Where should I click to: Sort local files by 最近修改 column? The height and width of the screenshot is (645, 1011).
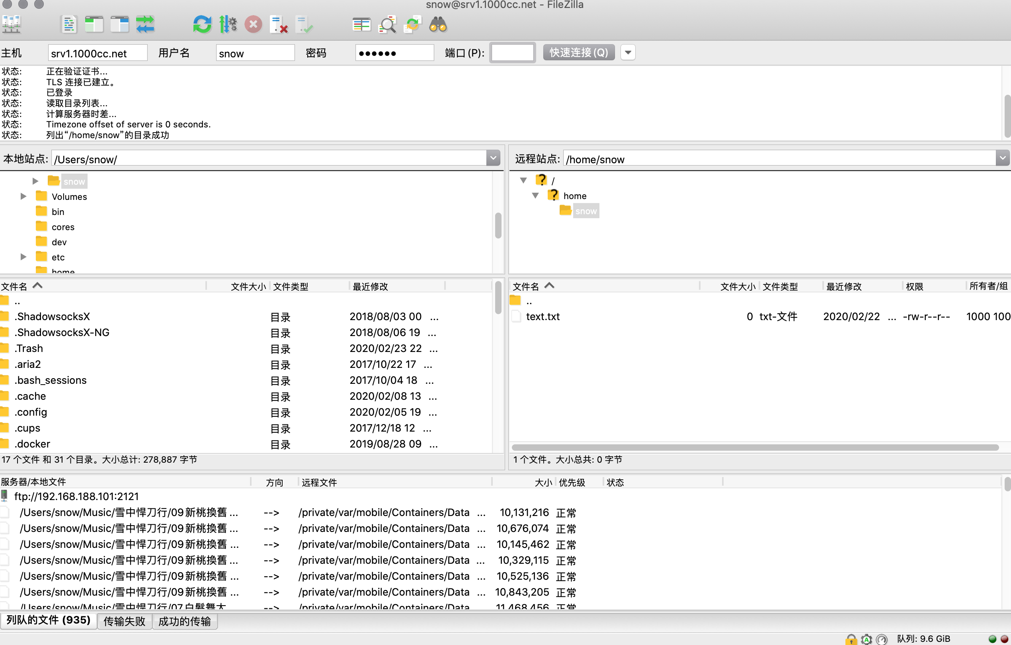click(397, 286)
